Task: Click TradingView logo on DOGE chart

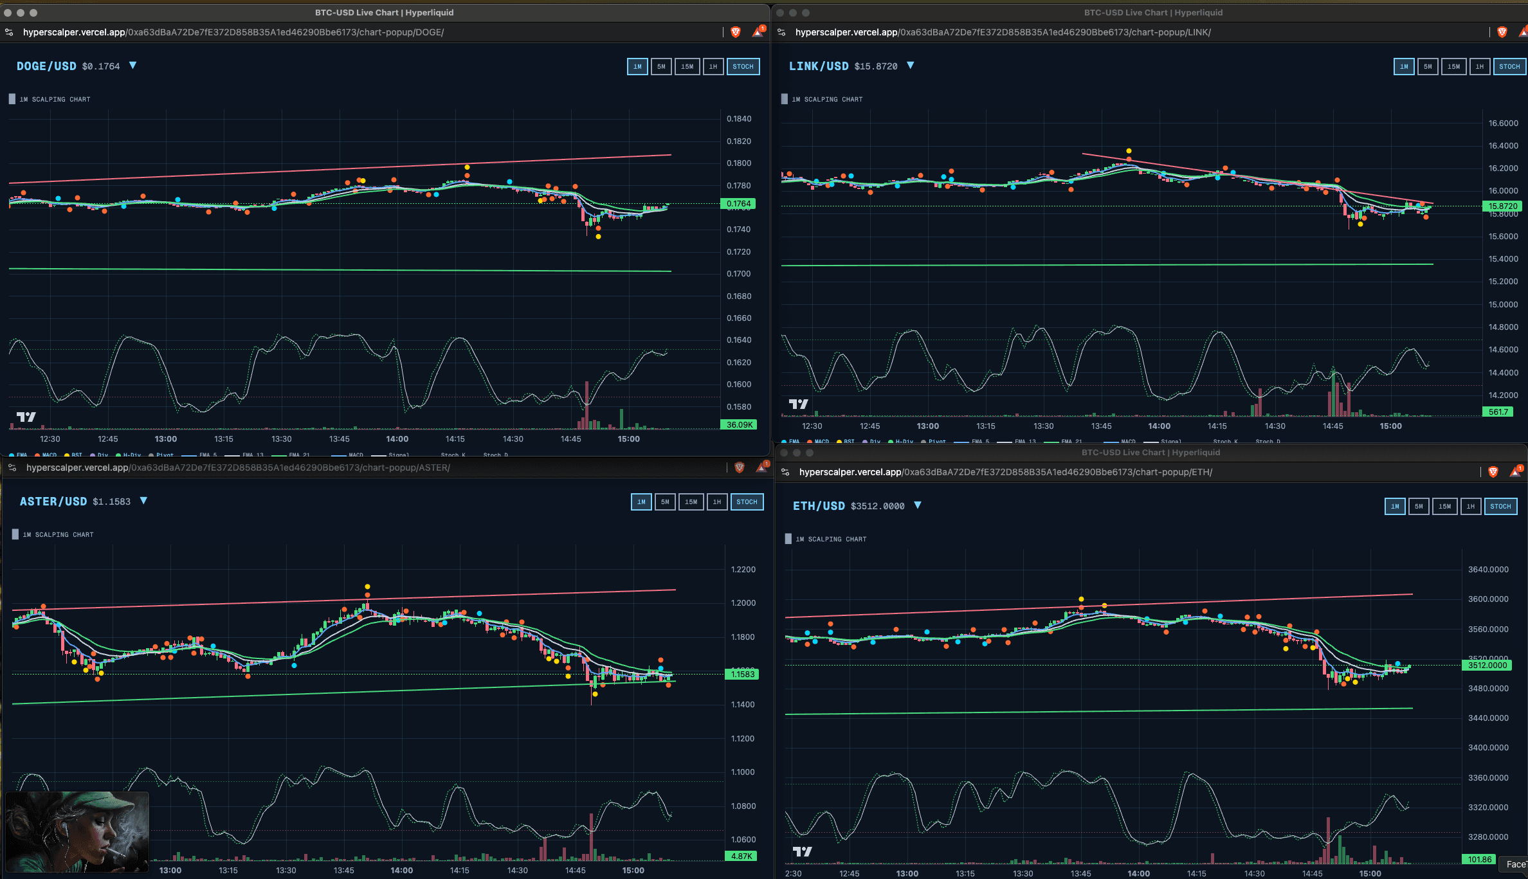Action: click(x=26, y=417)
